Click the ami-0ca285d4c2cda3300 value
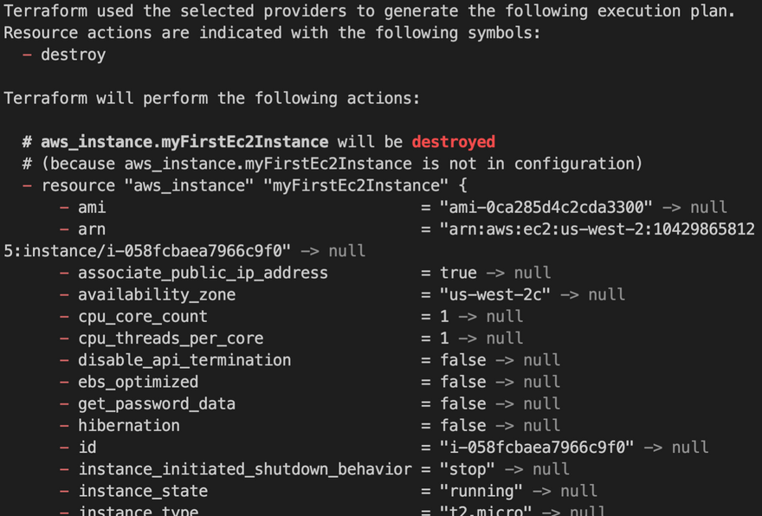 546,208
